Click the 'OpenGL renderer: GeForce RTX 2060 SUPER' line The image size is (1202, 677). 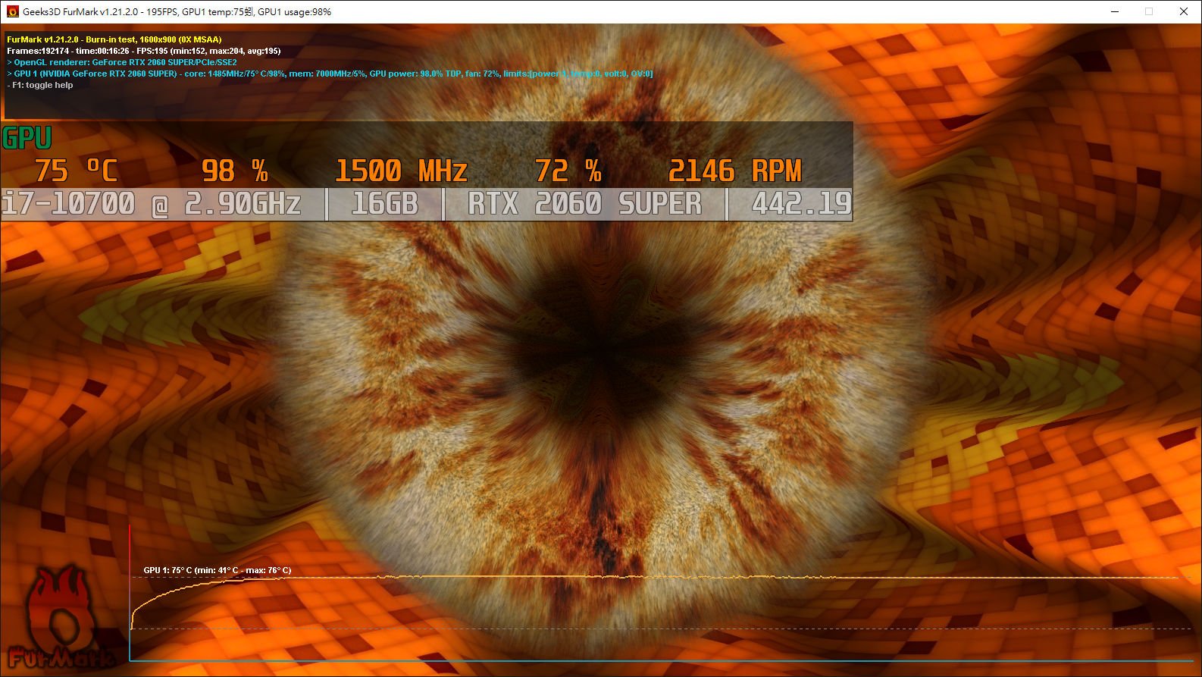point(122,62)
